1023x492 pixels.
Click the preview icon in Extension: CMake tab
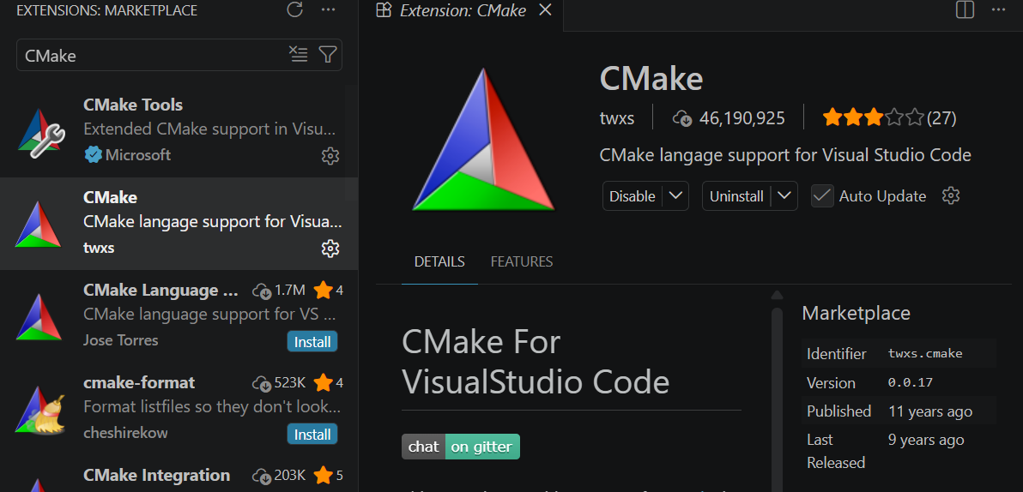[x=384, y=9]
